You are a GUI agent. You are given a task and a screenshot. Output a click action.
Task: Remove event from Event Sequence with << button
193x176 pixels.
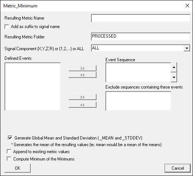click(82, 75)
